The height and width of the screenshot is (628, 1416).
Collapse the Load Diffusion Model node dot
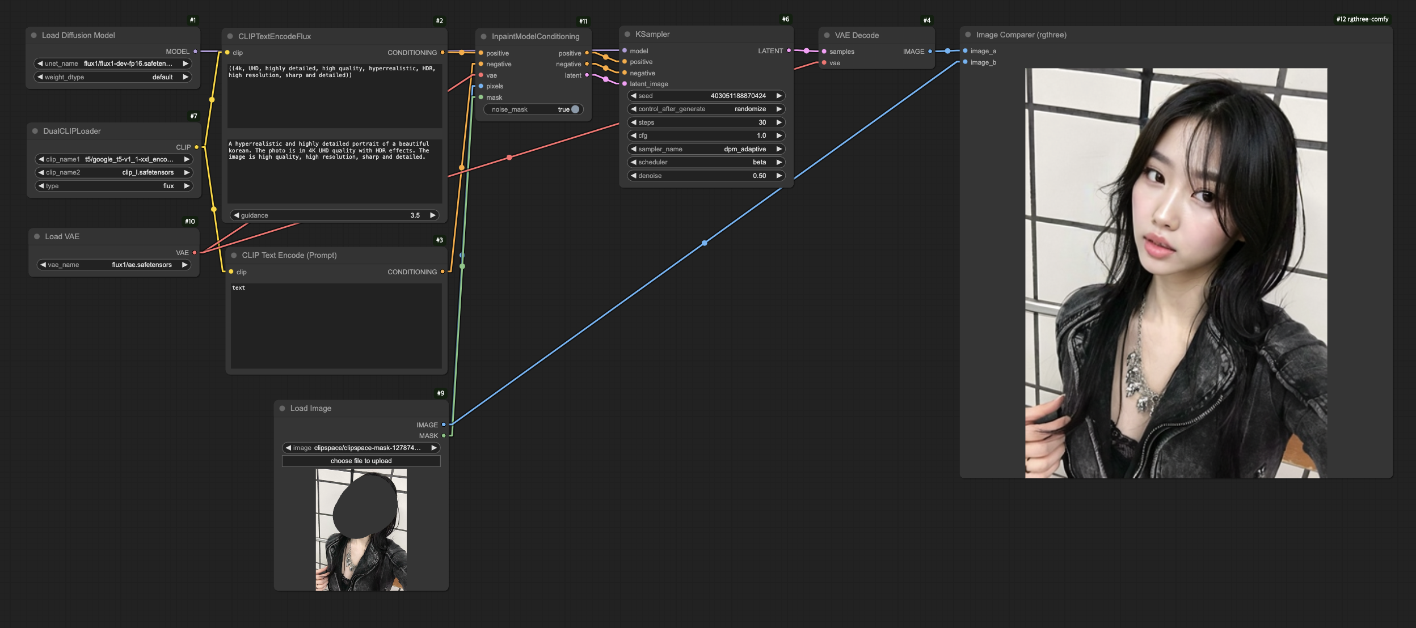34,35
